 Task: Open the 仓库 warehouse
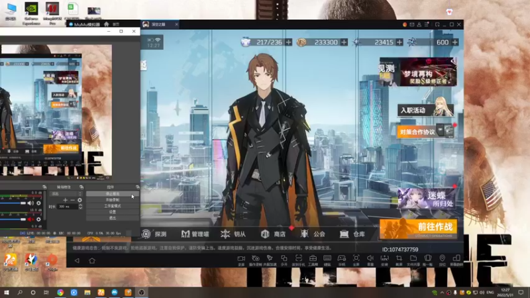pos(352,234)
